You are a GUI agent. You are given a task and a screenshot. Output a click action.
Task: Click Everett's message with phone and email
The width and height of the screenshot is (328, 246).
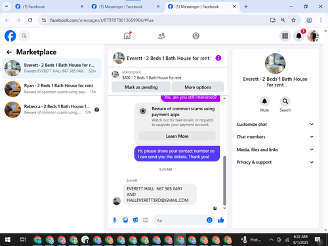point(160,194)
